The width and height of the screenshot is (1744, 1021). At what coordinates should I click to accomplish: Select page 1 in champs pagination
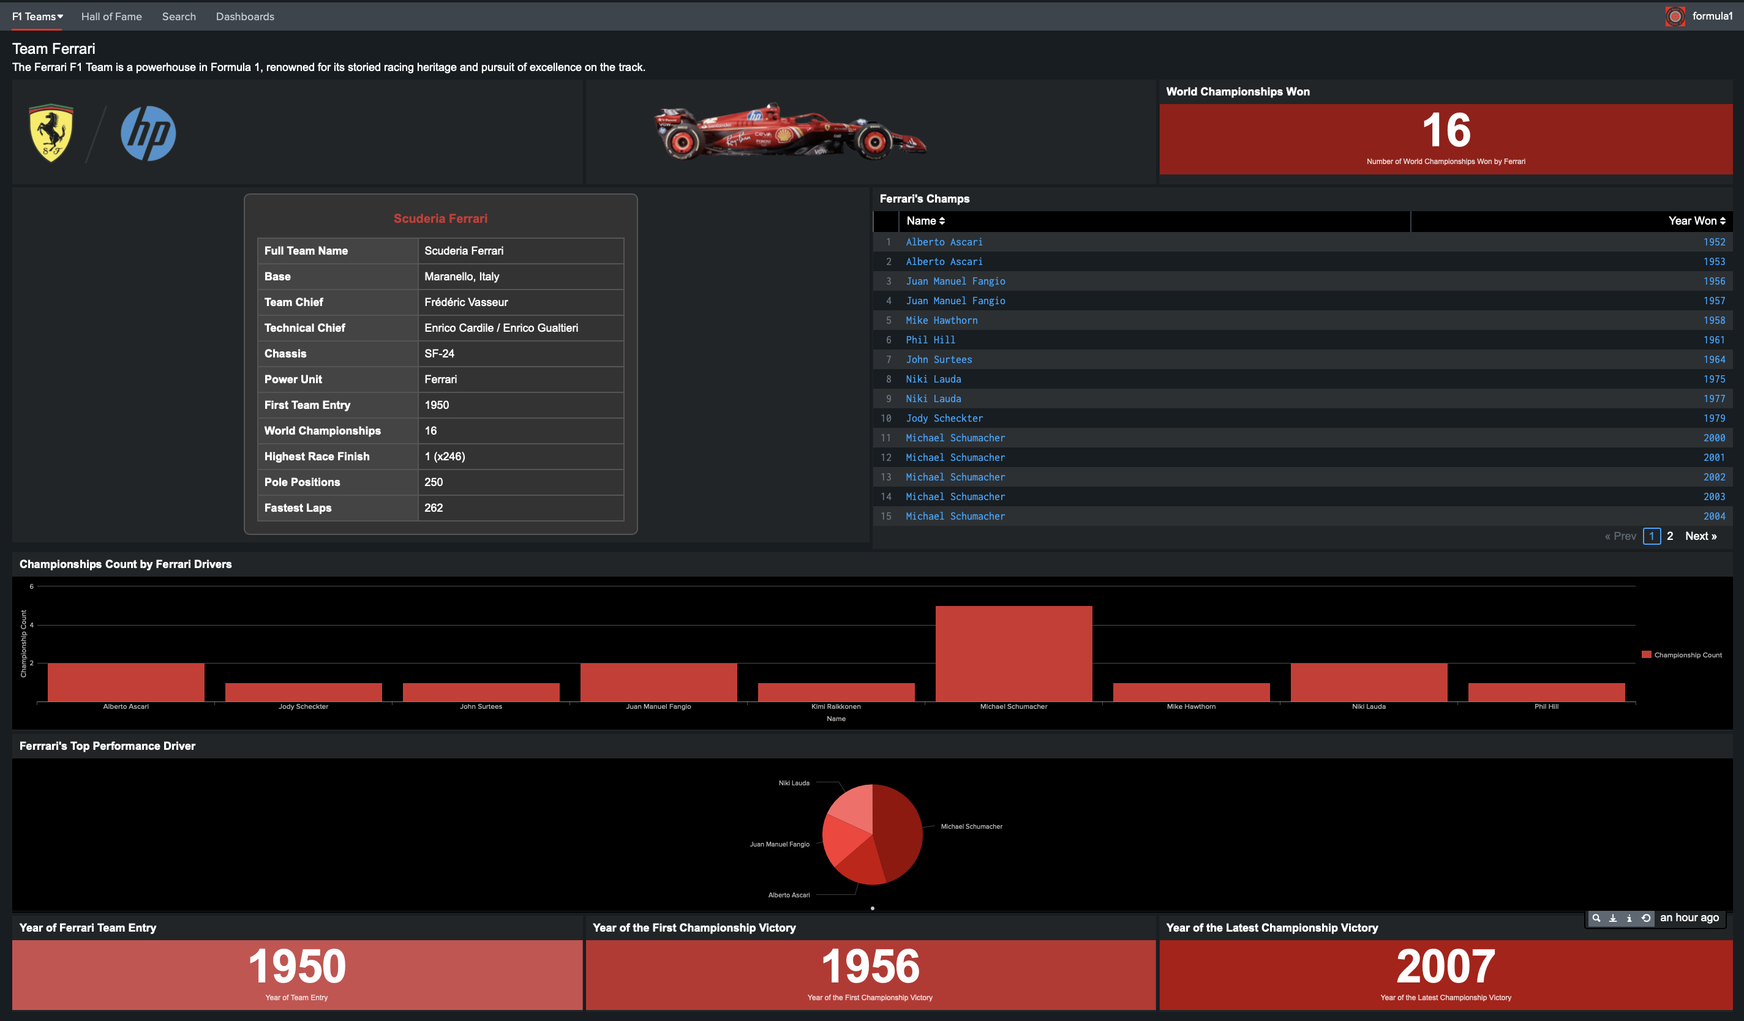pyautogui.click(x=1652, y=536)
